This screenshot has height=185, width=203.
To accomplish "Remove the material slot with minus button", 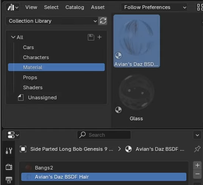I will coord(197,174).
